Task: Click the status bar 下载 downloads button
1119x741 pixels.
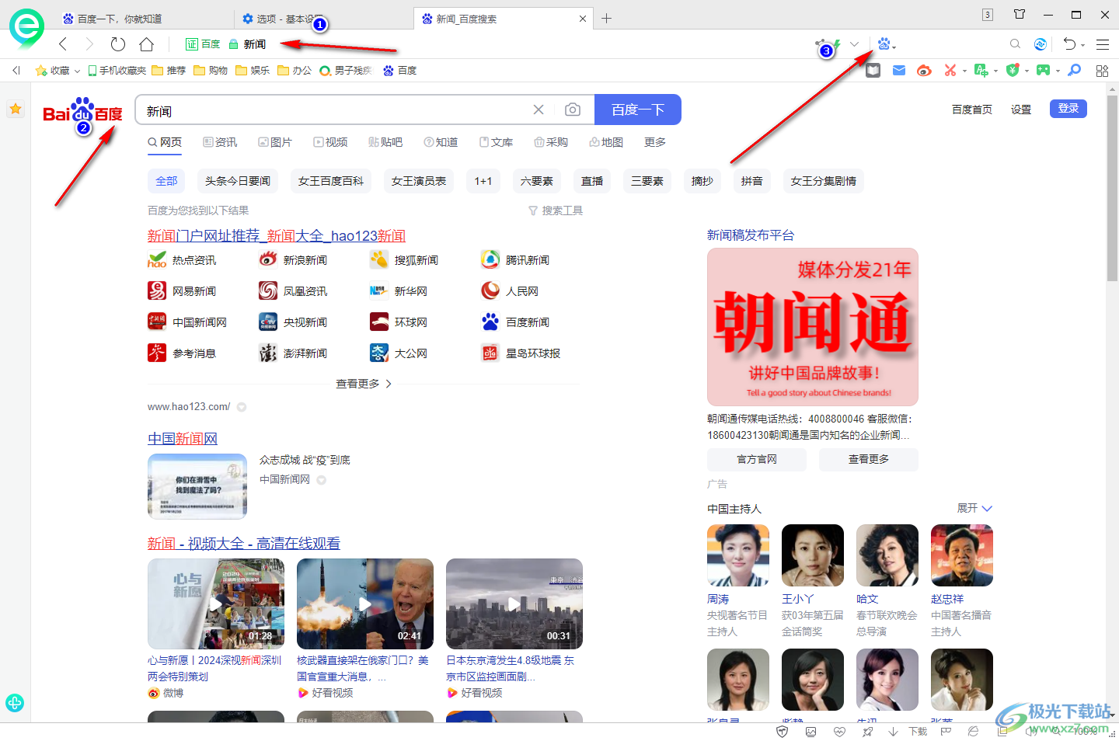Action: [908, 732]
